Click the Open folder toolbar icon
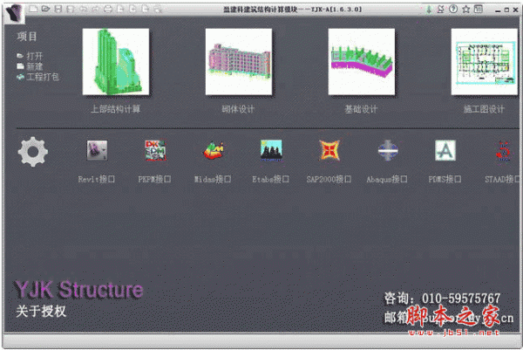 tap(45, 9)
